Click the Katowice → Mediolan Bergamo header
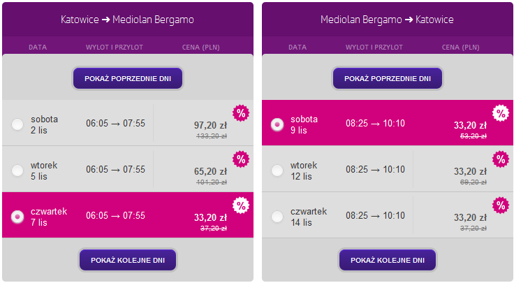This screenshot has width=514, height=283. point(127,20)
